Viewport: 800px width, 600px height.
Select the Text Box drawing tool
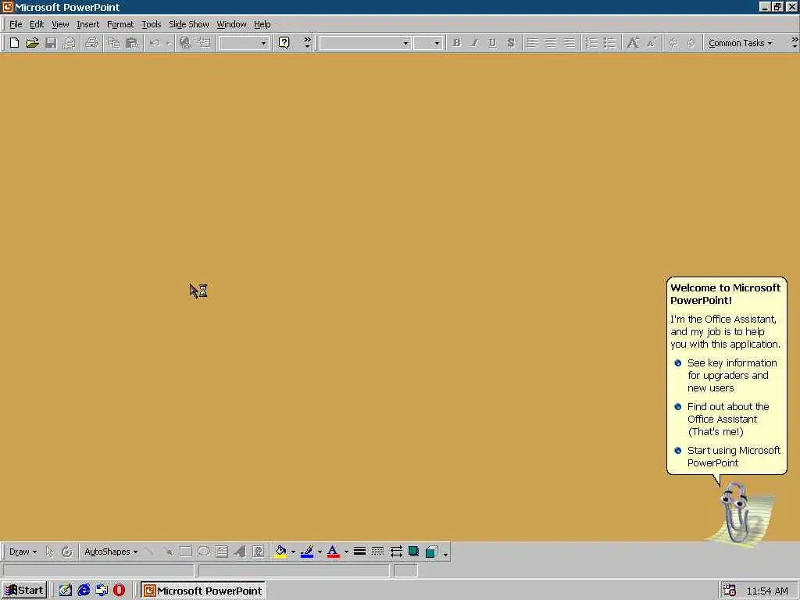221,552
